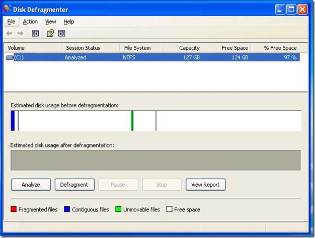The image size is (315, 238).
Task: Click the Forward arrow toolbar icon
Action: coord(20,34)
